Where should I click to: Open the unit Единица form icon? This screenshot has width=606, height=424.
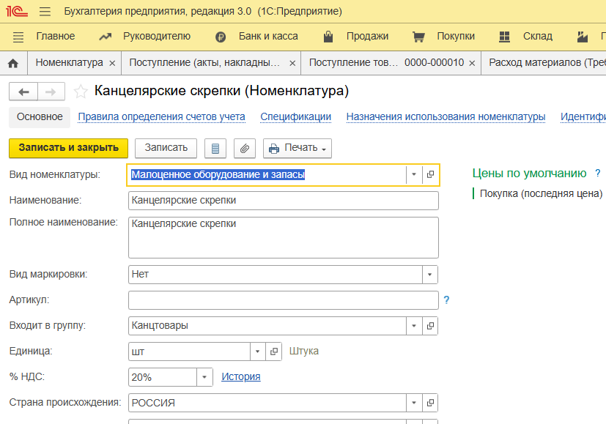(273, 352)
